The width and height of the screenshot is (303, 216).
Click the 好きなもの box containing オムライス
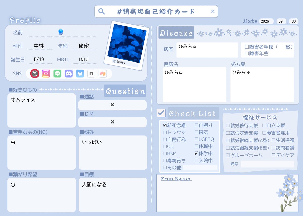point(42,110)
